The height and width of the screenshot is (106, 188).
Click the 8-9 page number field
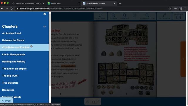pyautogui.click(x=93, y=102)
